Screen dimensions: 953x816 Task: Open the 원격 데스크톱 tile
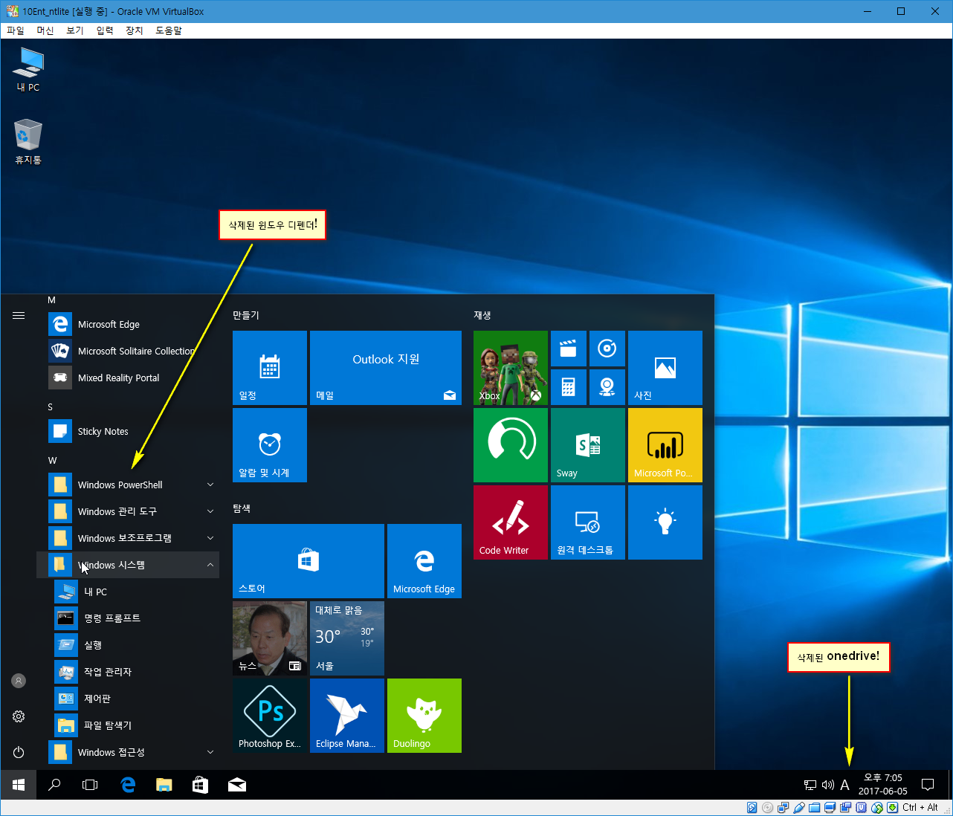(587, 522)
